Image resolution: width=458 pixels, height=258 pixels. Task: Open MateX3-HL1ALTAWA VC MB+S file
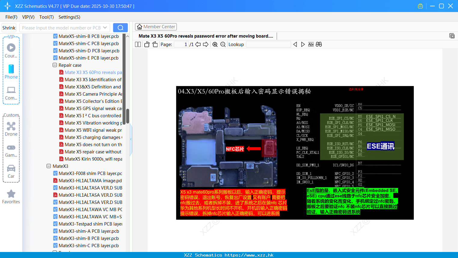point(88,217)
